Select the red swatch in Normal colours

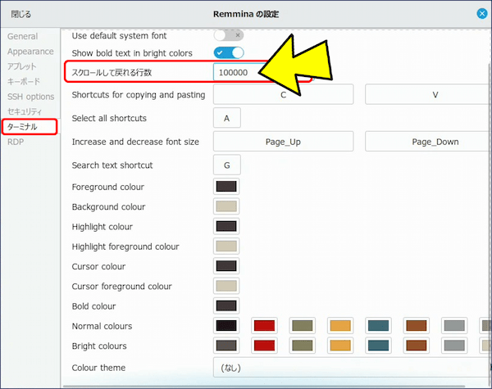pyautogui.click(x=264, y=326)
